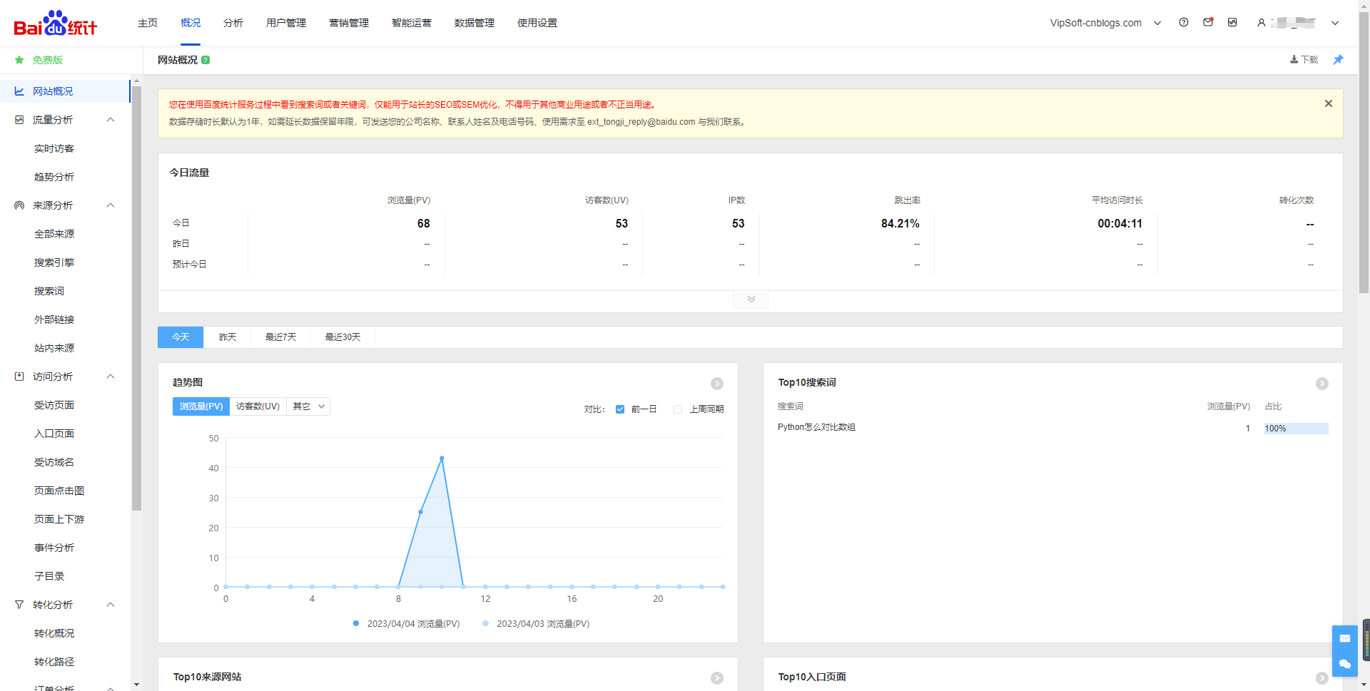Open the VipSoft-cnblogs.com site dropdown

tap(1105, 23)
